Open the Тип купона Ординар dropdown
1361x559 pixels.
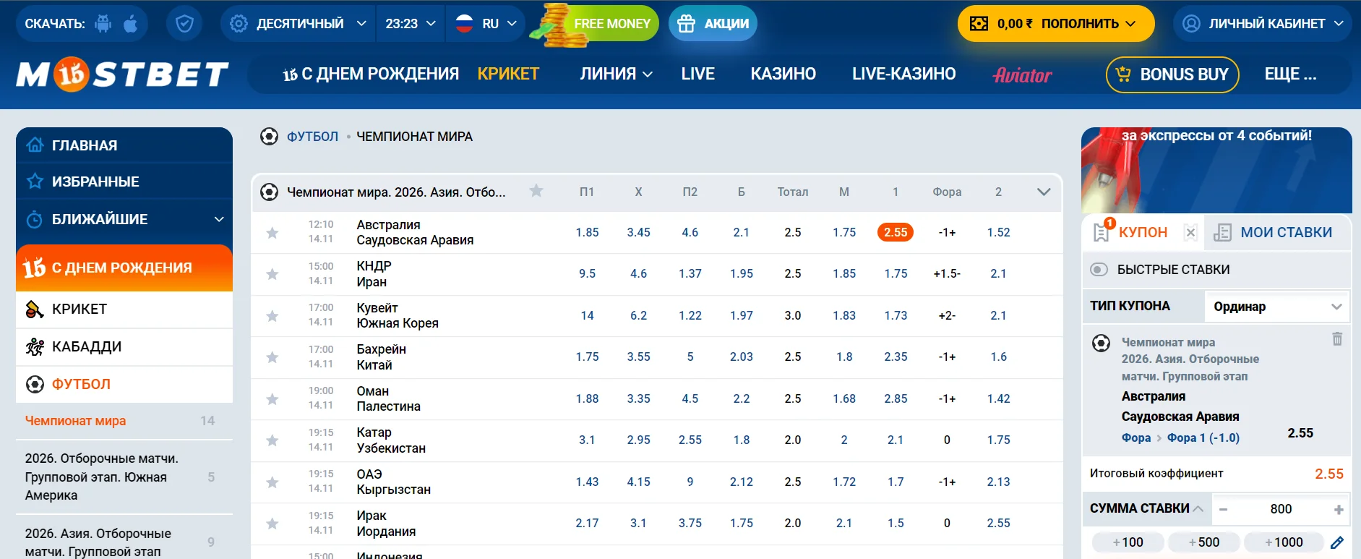(1277, 307)
